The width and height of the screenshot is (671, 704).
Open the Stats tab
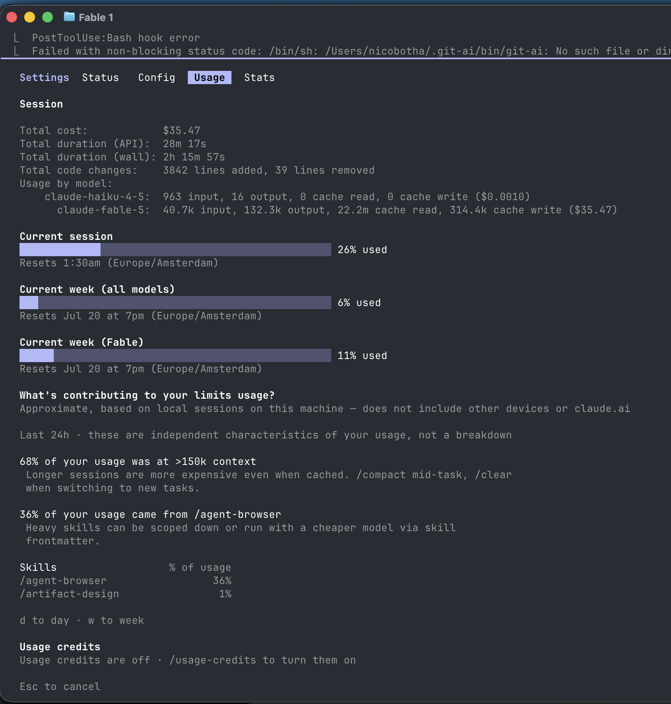point(260,77)
